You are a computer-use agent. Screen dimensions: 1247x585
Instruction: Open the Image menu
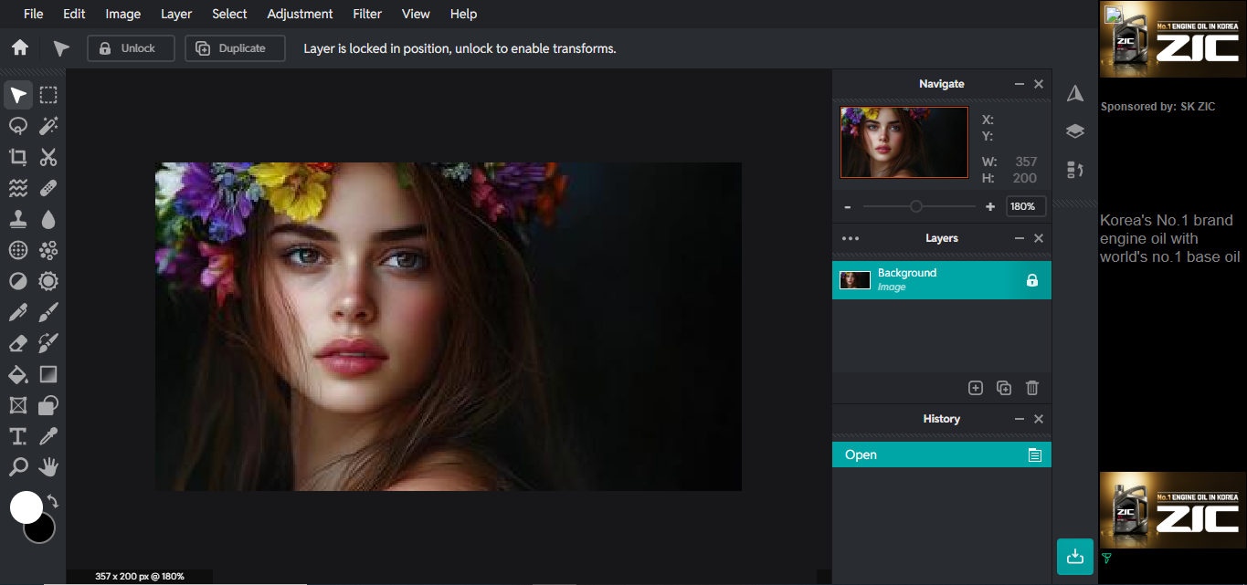click(123, 14)
